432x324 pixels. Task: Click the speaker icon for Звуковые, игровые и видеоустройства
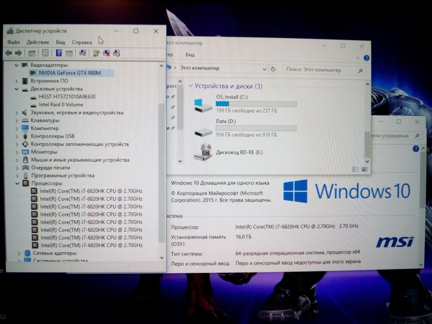[x=24, y=112]
